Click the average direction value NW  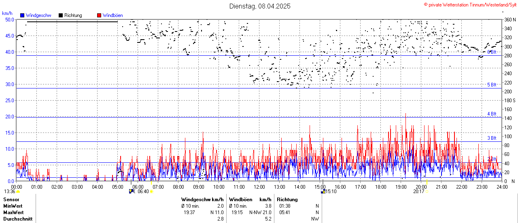315,219
